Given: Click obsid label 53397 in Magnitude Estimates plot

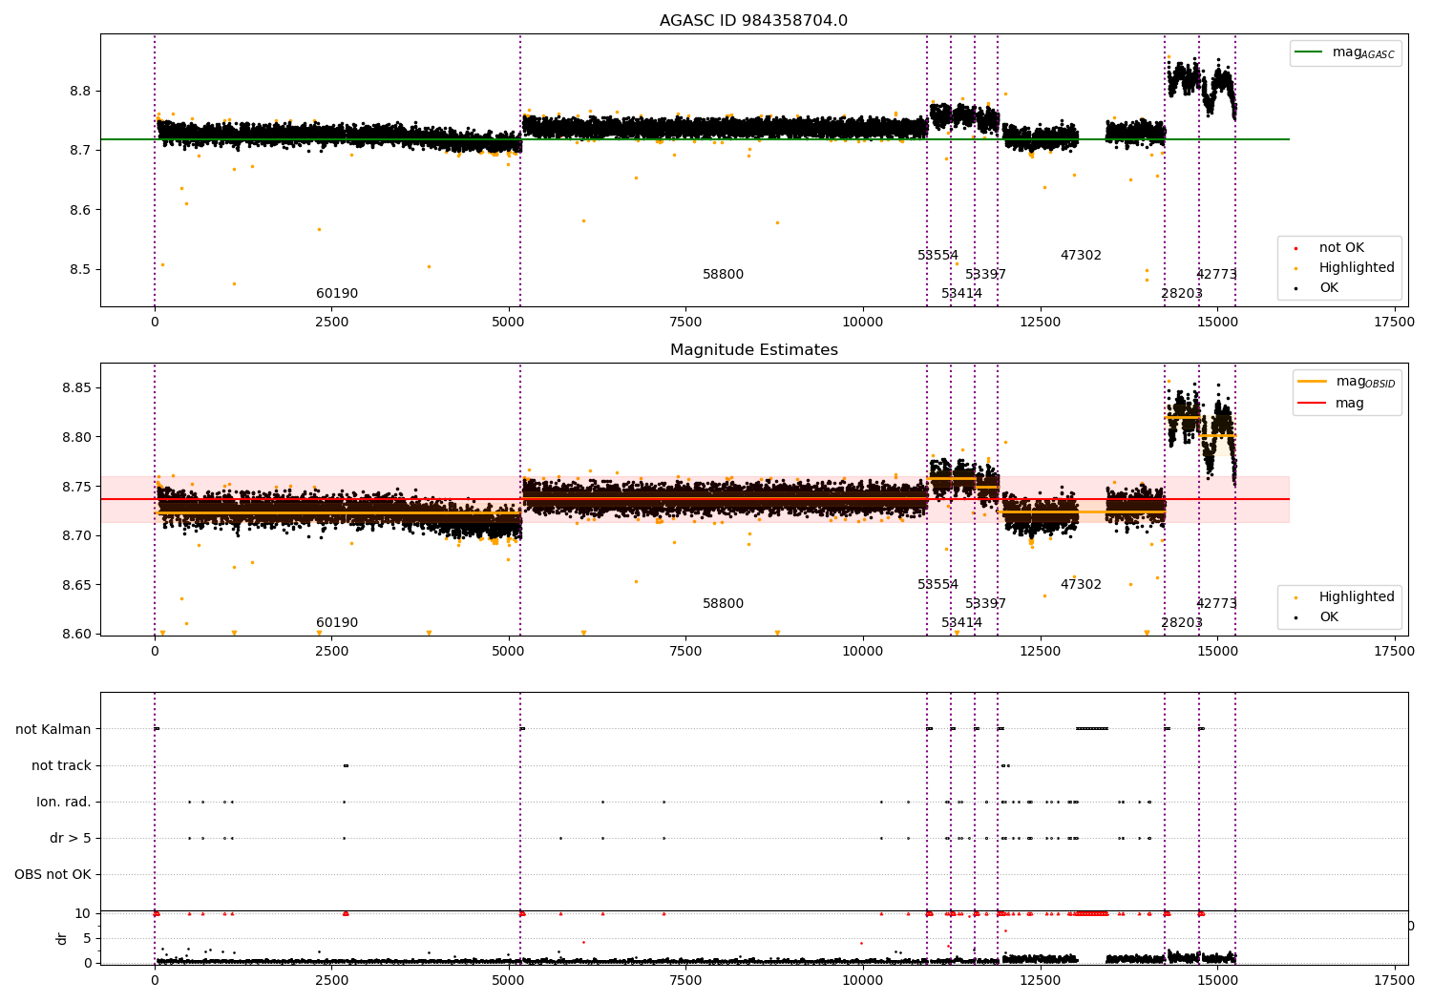Looking at the screenshot, I should [985, 603].
